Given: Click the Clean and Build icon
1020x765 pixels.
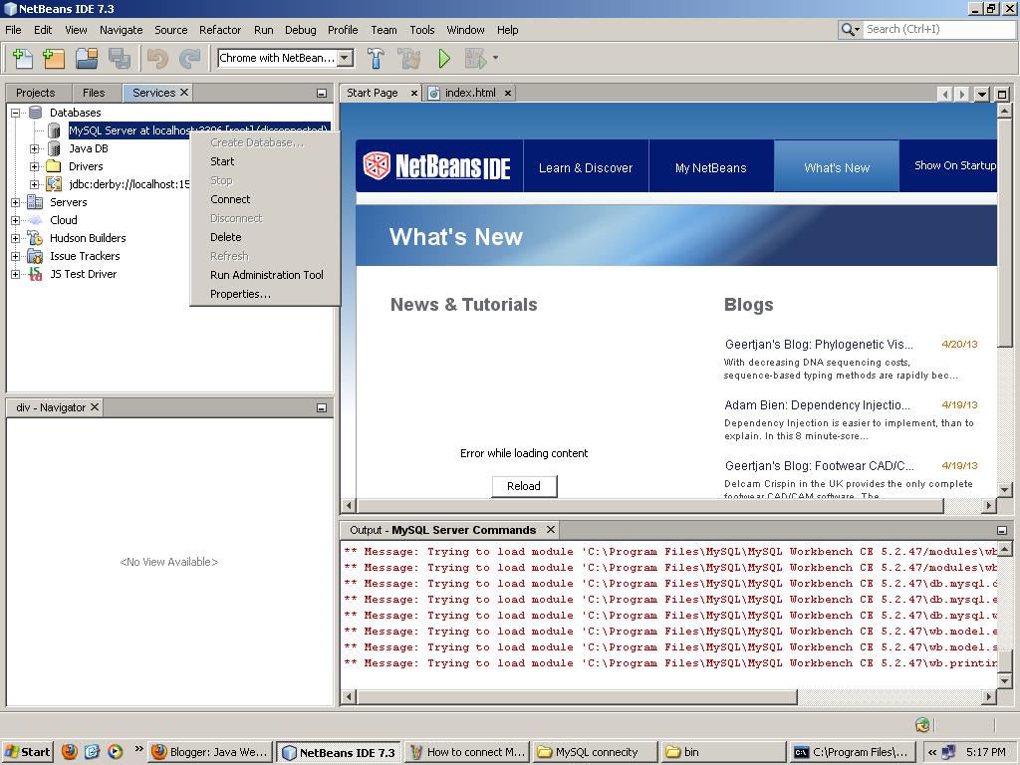Looking at the screenshot, I should coord(409,59).
